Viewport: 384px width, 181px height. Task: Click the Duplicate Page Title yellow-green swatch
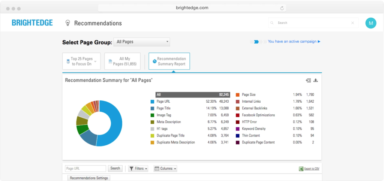pos(152,136)
